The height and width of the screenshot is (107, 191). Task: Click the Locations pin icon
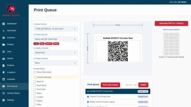[4, 72]
